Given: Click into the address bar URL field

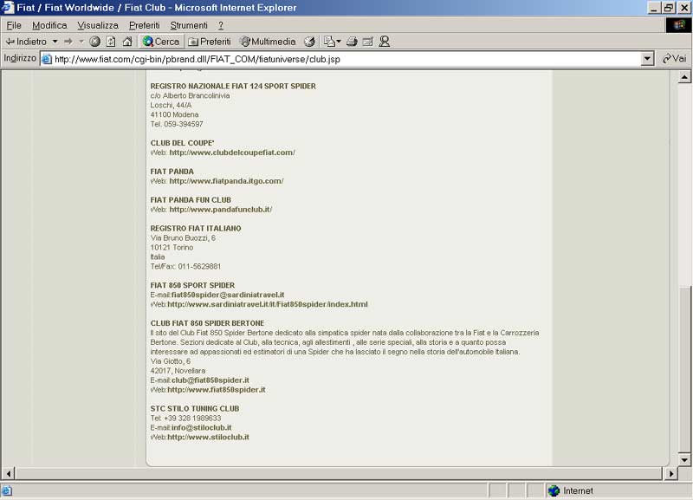Looking at the screenshot, I should (340, 59).
